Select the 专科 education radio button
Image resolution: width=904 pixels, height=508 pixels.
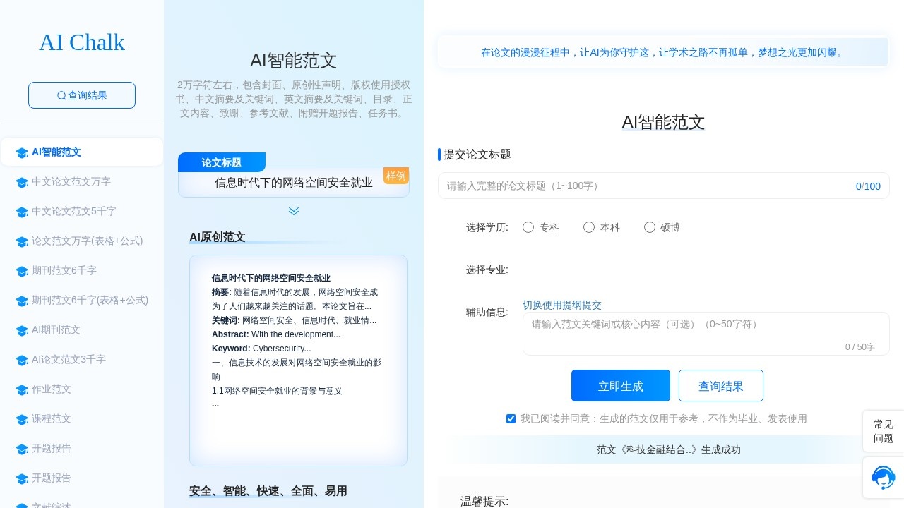point(528,227)
